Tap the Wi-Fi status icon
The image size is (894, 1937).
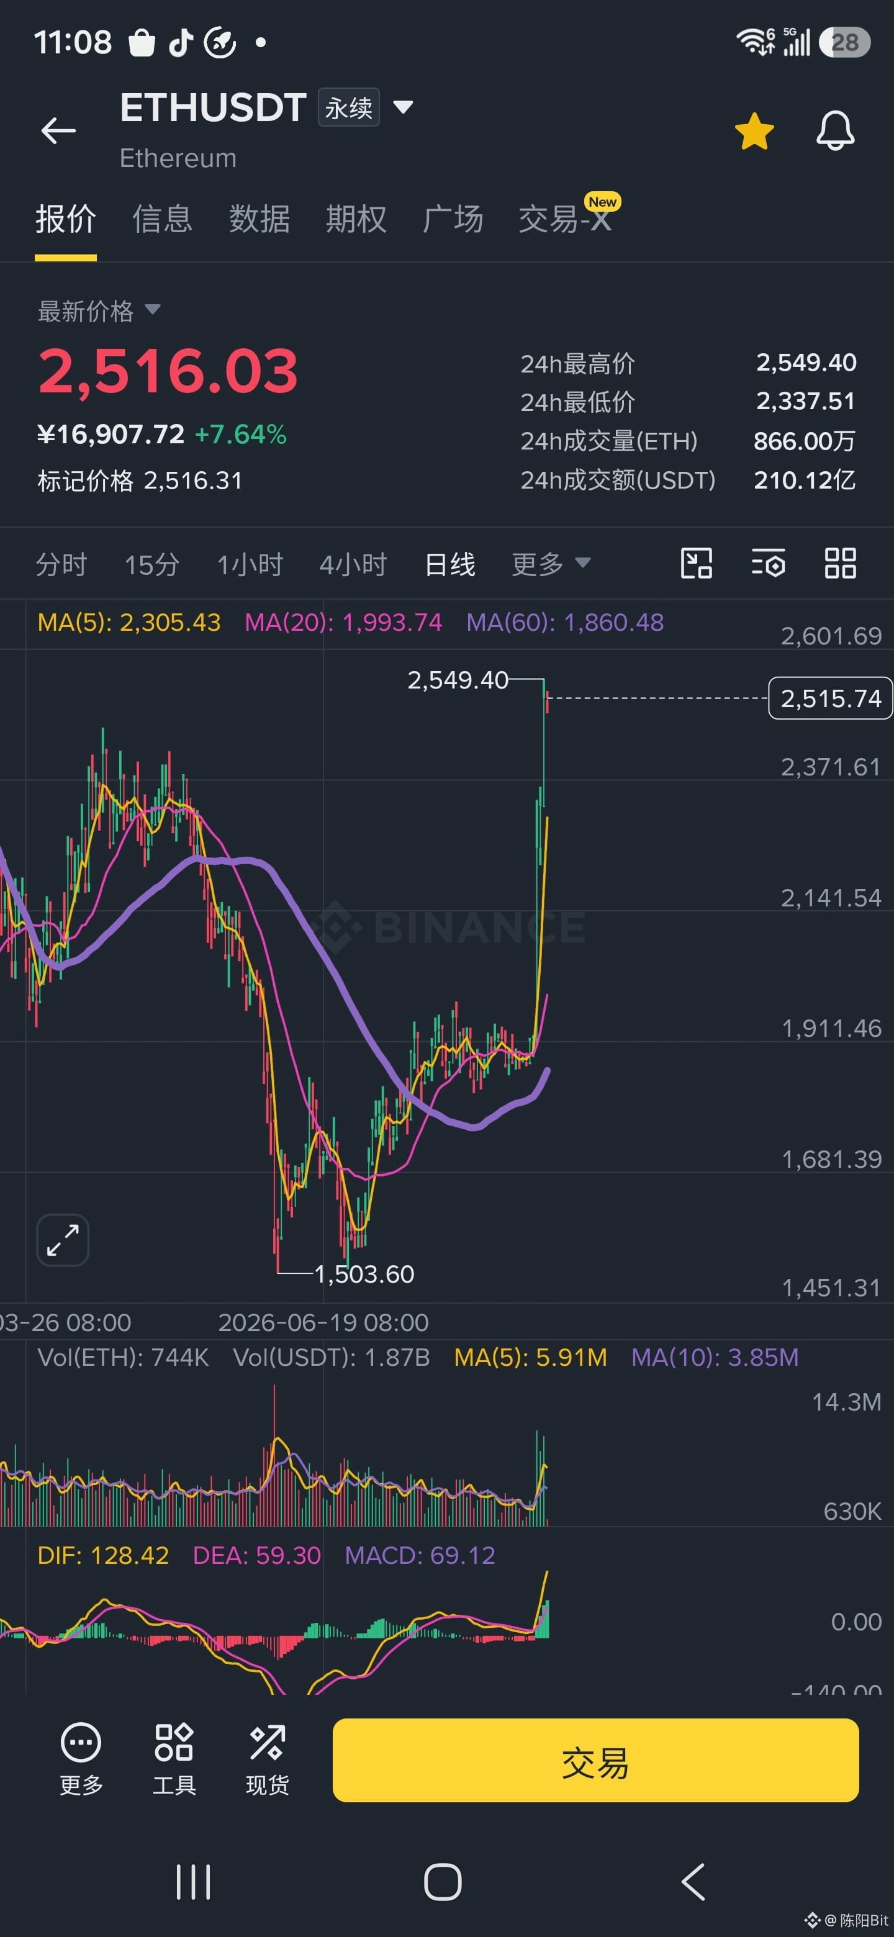tap(755, 42)
